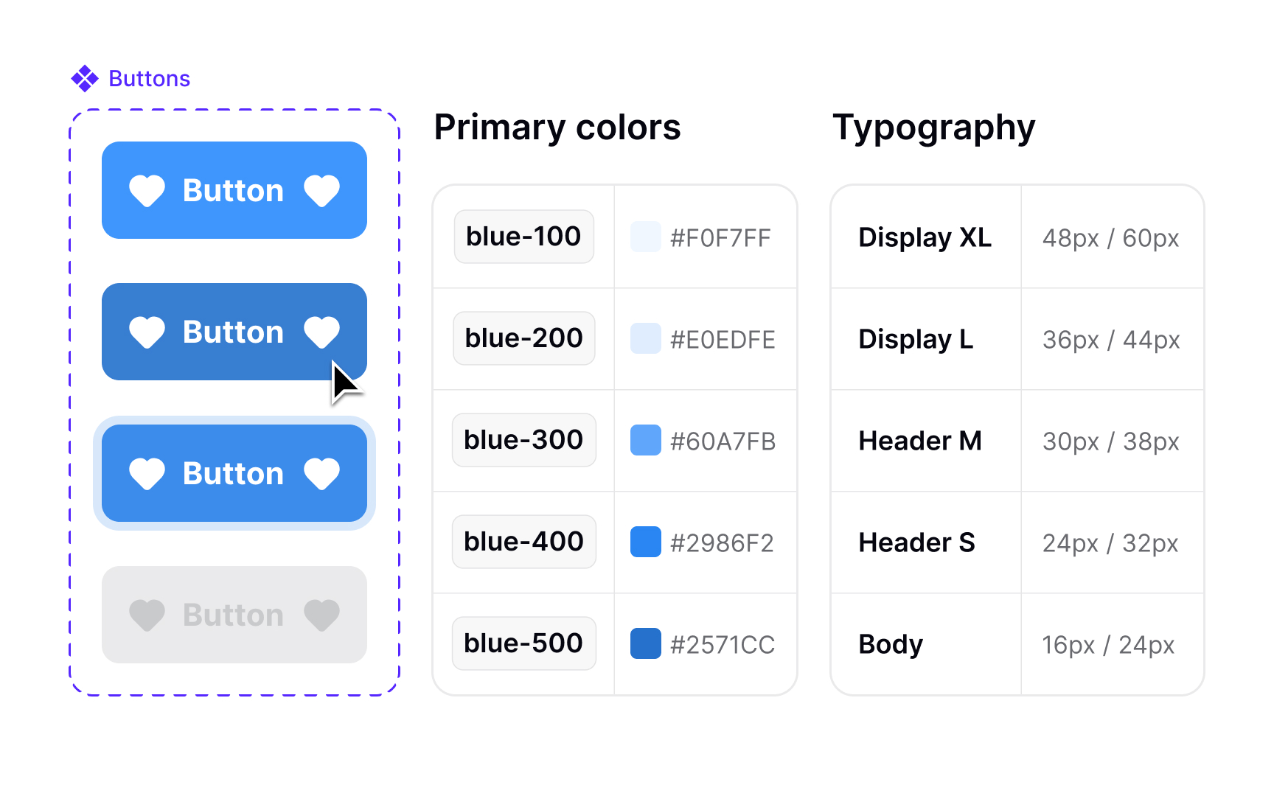This screenshot has width=1274, height=796.
Task: Click the purple diamond component icon beside Buttons
Action: 85,77
